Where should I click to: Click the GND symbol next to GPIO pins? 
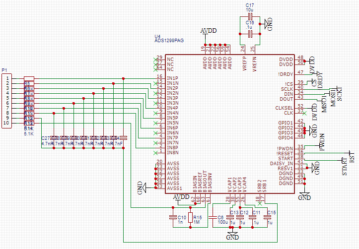[x=313, y=131]
